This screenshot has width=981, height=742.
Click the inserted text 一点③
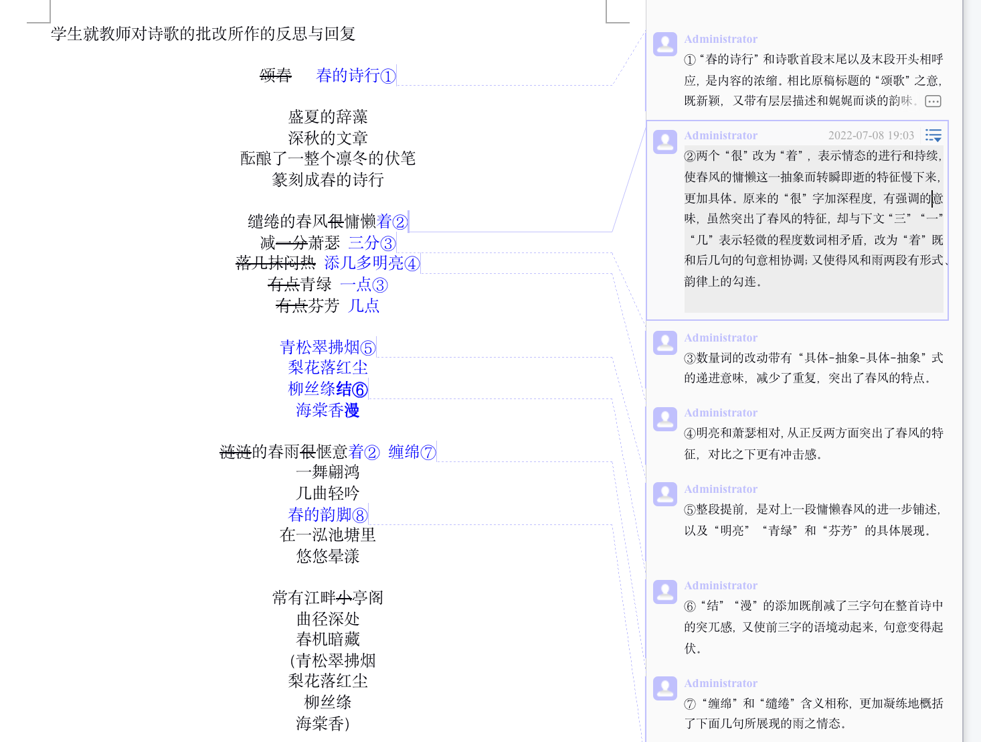coord(364,284)
